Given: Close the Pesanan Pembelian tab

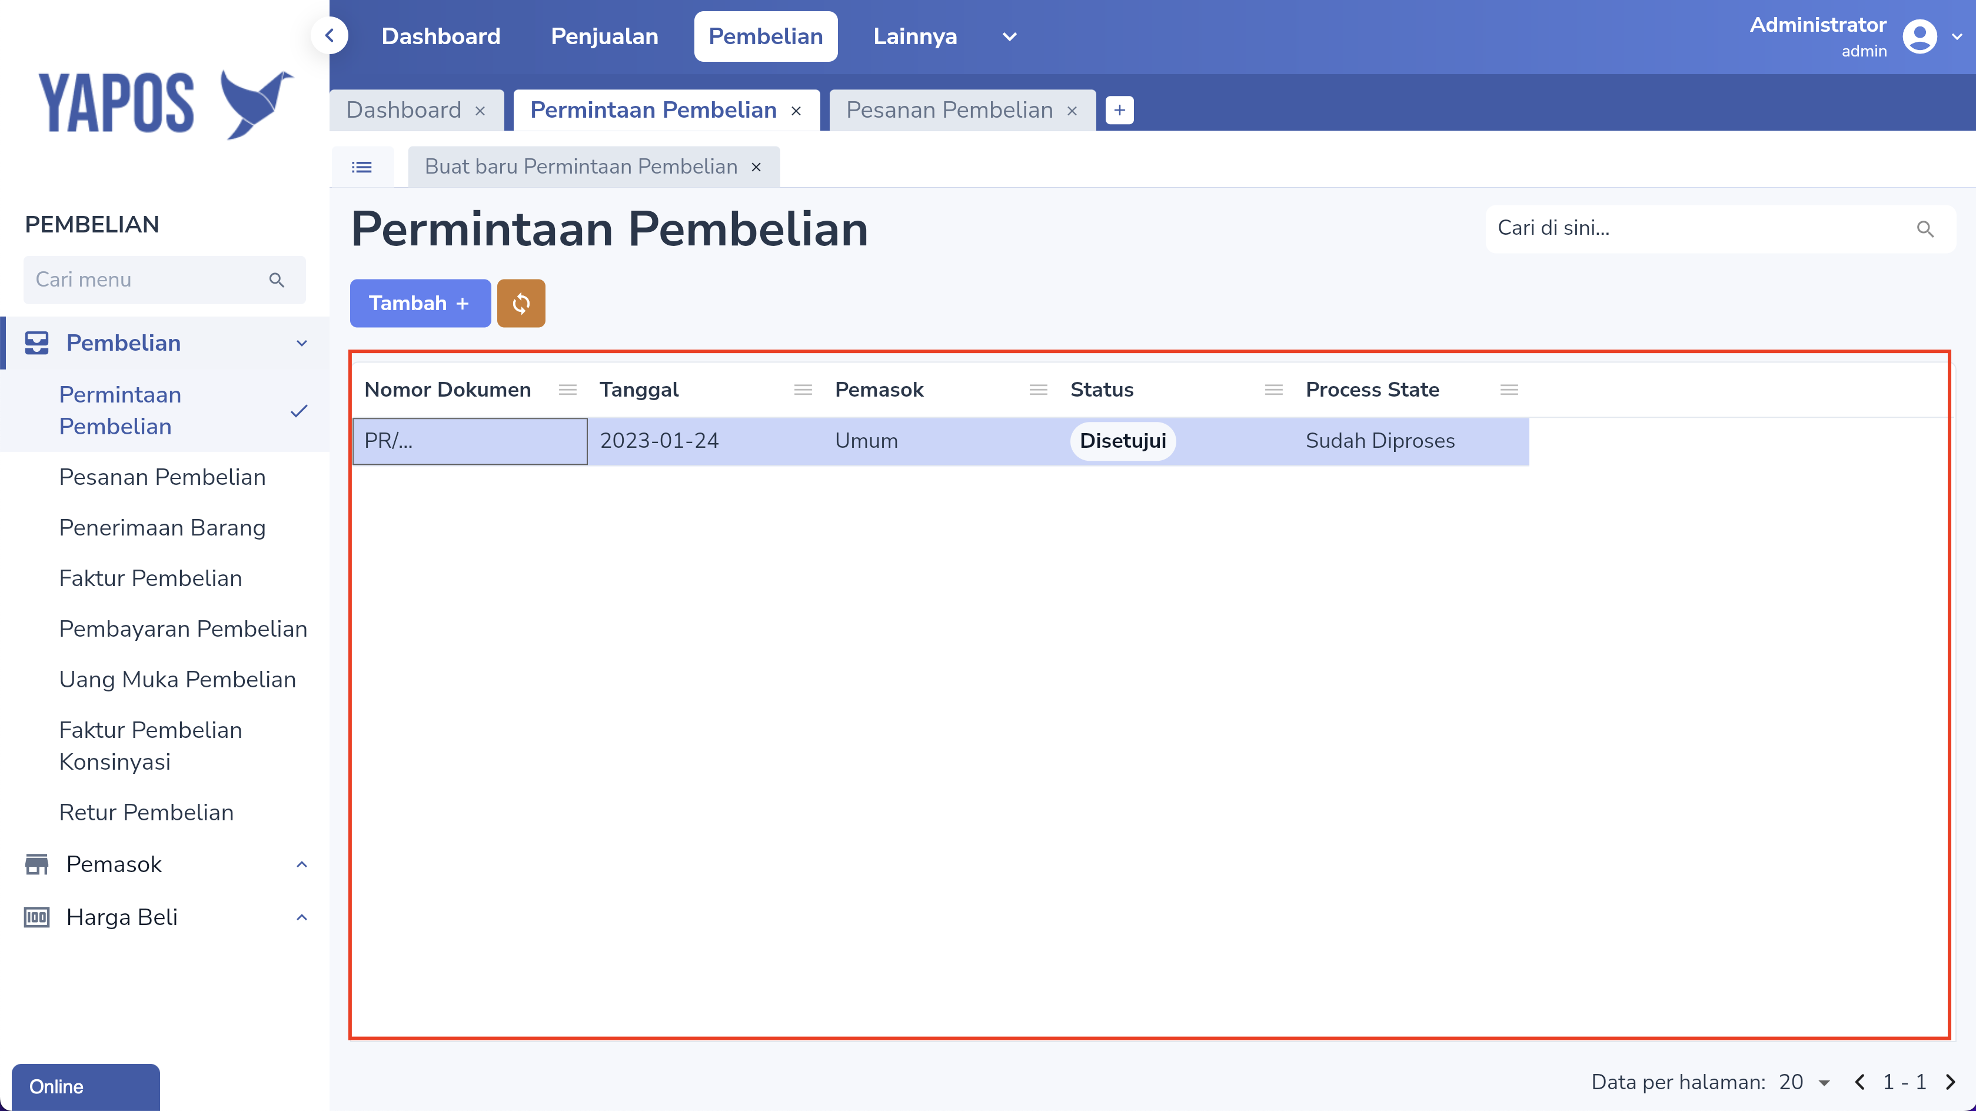Looking at the screenshot, I should coord(1072,111).
